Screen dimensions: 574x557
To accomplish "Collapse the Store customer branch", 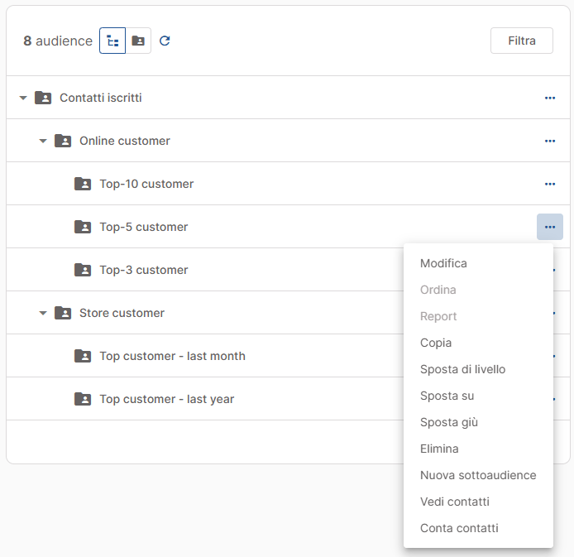I will (43, 313).
